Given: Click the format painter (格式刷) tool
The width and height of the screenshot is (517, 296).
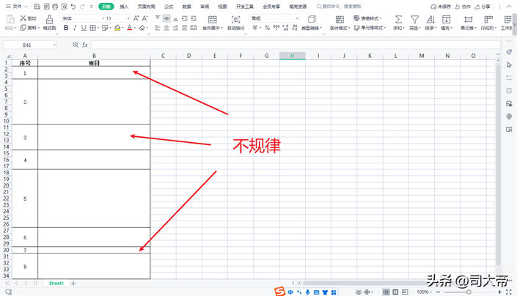Looking at the screenshot, I should 49,23.
